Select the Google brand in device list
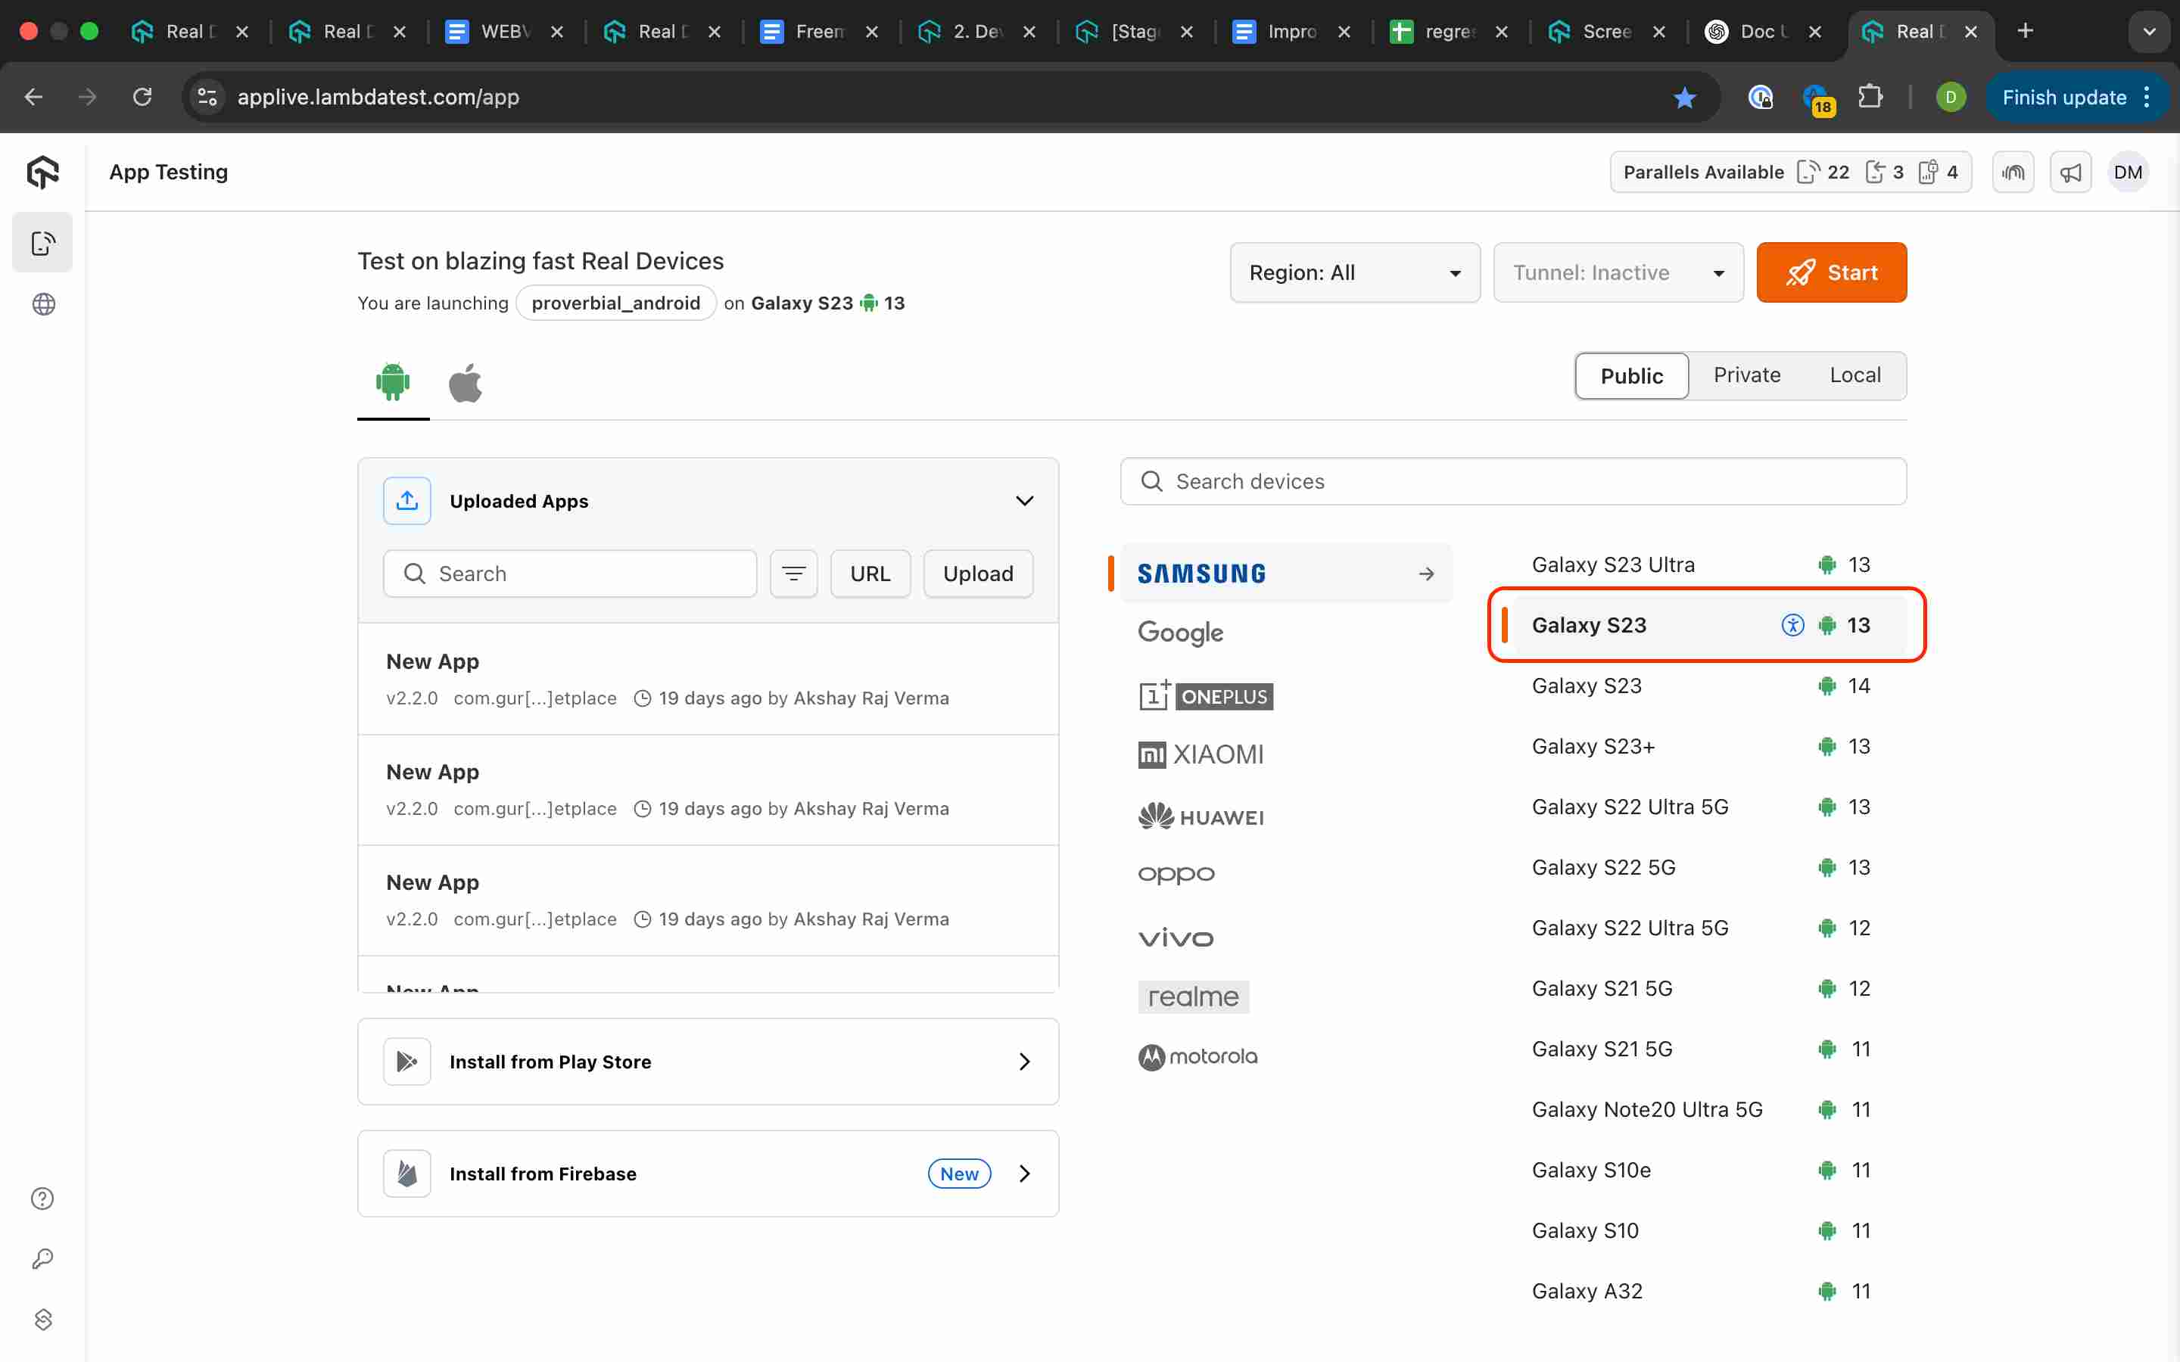 (1180, 633)
